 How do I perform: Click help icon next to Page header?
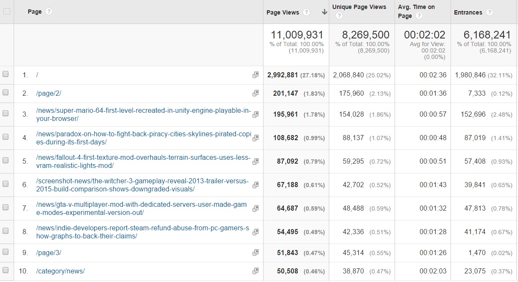coord(49,12)
